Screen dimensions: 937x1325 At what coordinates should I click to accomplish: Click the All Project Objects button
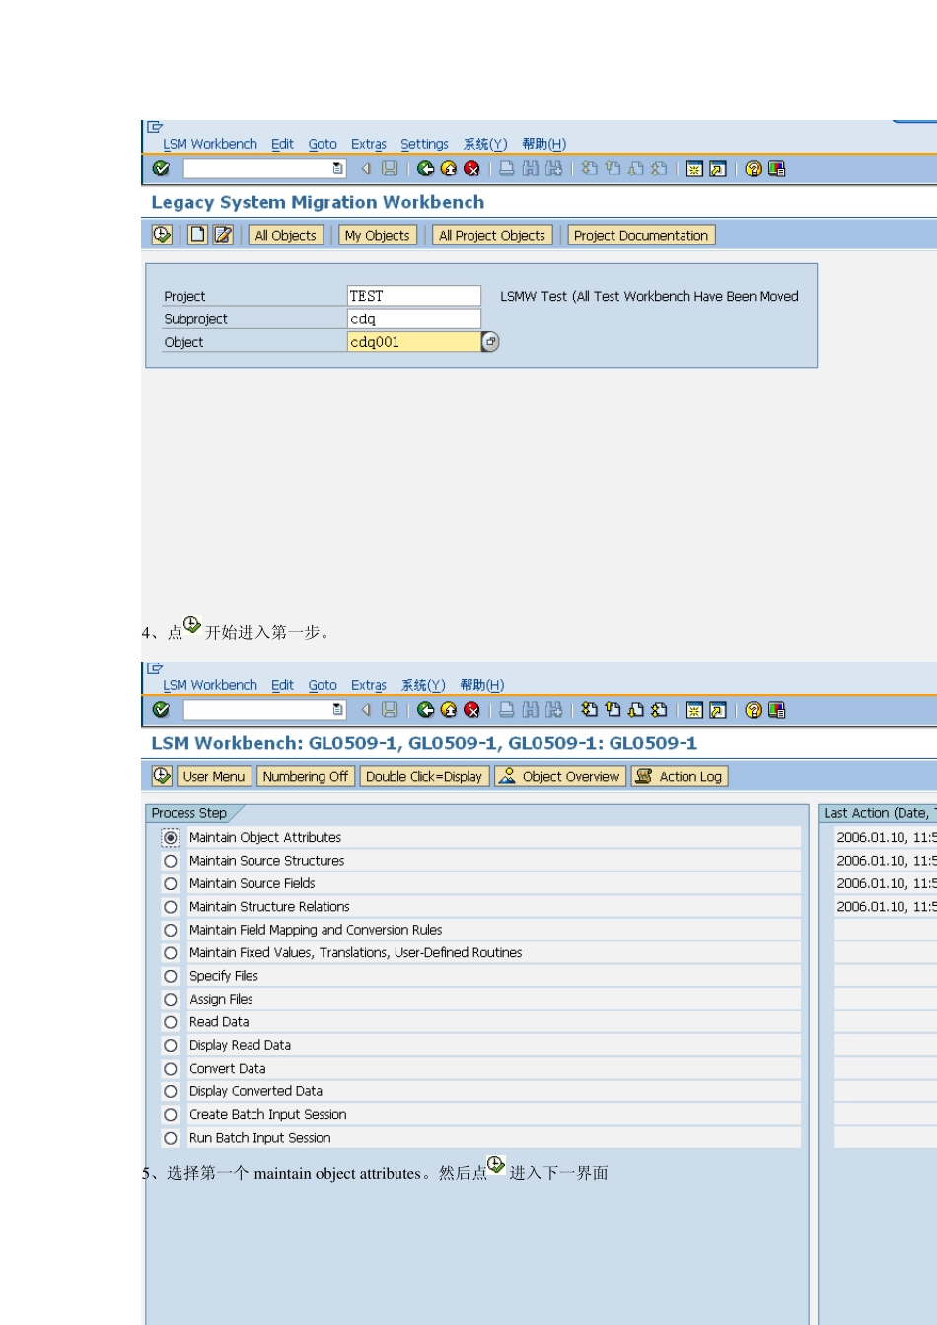tap(491, 235)
